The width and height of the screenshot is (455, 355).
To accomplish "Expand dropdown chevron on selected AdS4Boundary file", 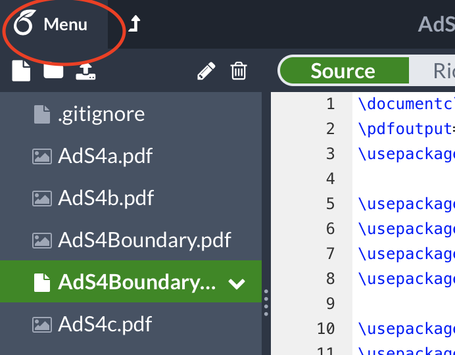I will [x=236, y=283].
